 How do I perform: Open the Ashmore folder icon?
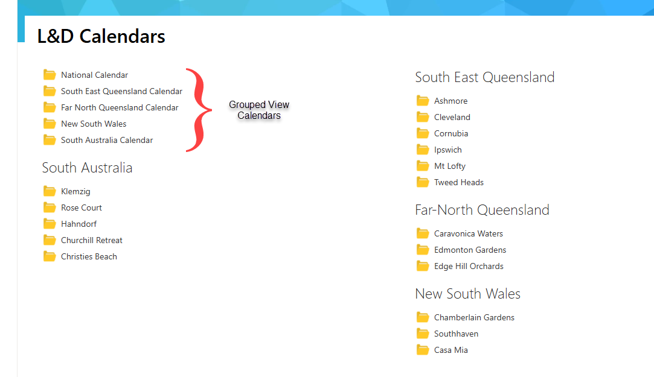pyautogui.click(x=423, y=101)
